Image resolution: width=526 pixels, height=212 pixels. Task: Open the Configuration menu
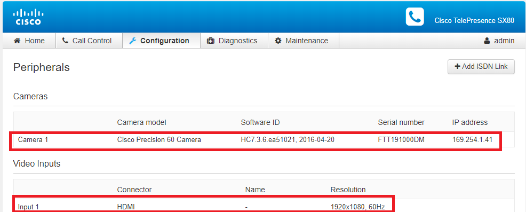161,41
